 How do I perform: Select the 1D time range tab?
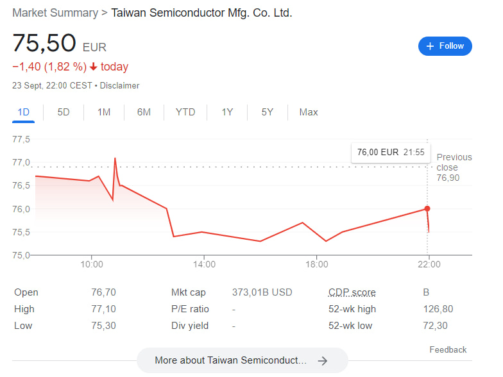[24, 112]
